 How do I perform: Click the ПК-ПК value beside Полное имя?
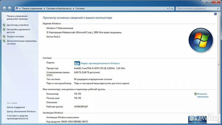[x=78, y=98]
